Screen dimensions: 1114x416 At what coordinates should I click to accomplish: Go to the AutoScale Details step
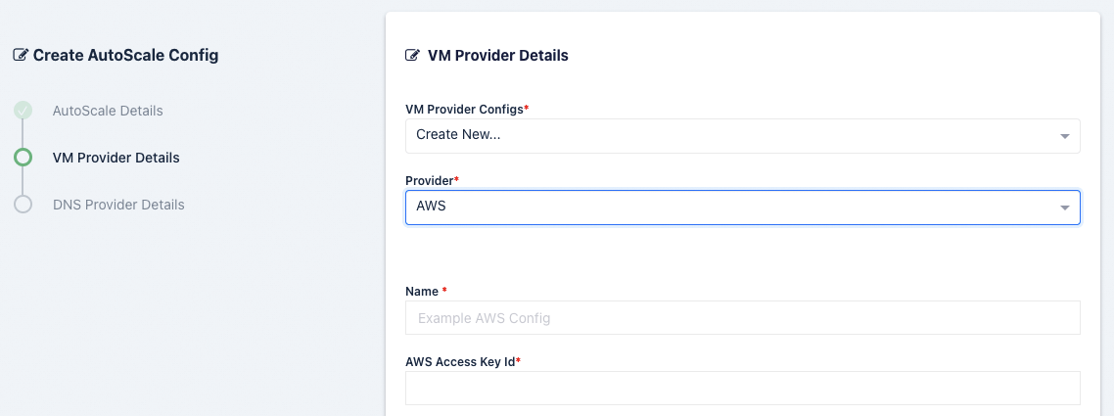point(108,111)
